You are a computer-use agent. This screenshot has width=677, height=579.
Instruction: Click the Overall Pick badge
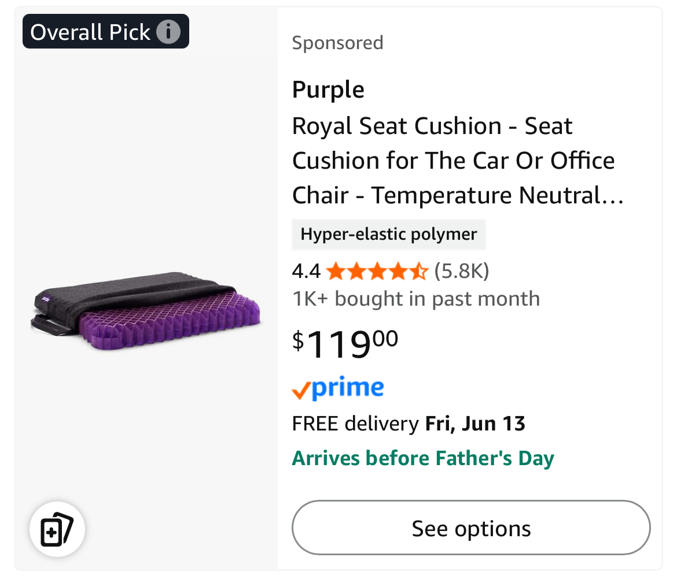106,31
